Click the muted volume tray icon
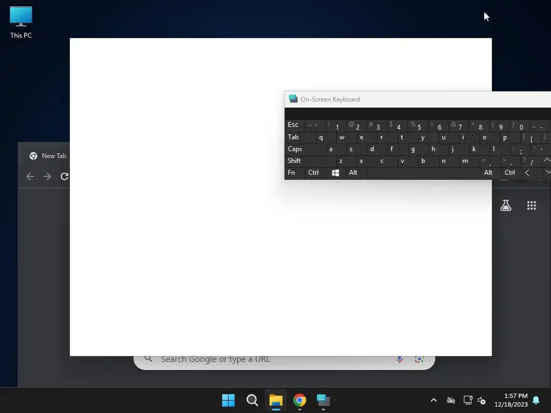This screenshot has height=413, width=551. (482, 400)
